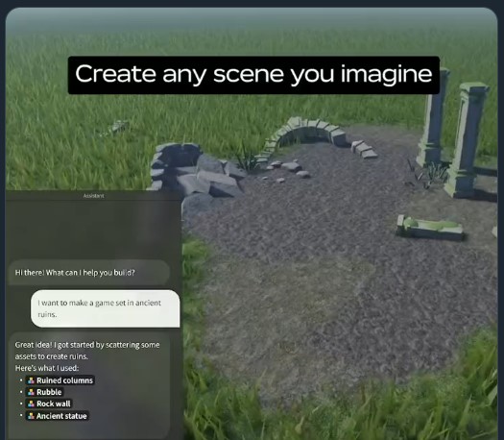Click the Rubble asset chip
Screen dimensions: 504x440
pyautogui.click(x=45, y=392)
